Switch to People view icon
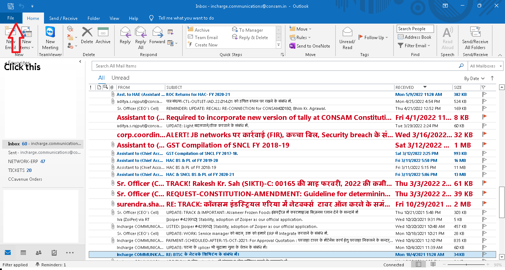Screen dimensions: 505x270 point(38,253)
